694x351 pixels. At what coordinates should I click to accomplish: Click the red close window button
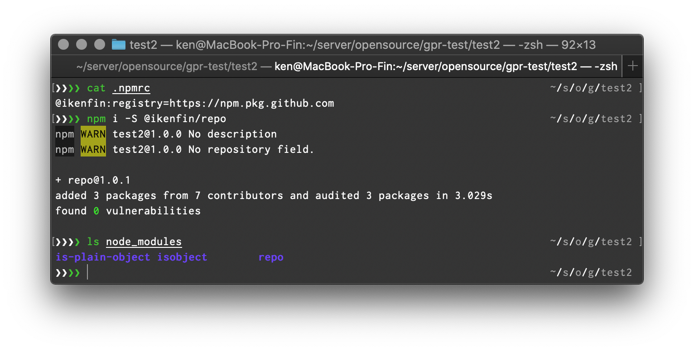coord(64,44)
